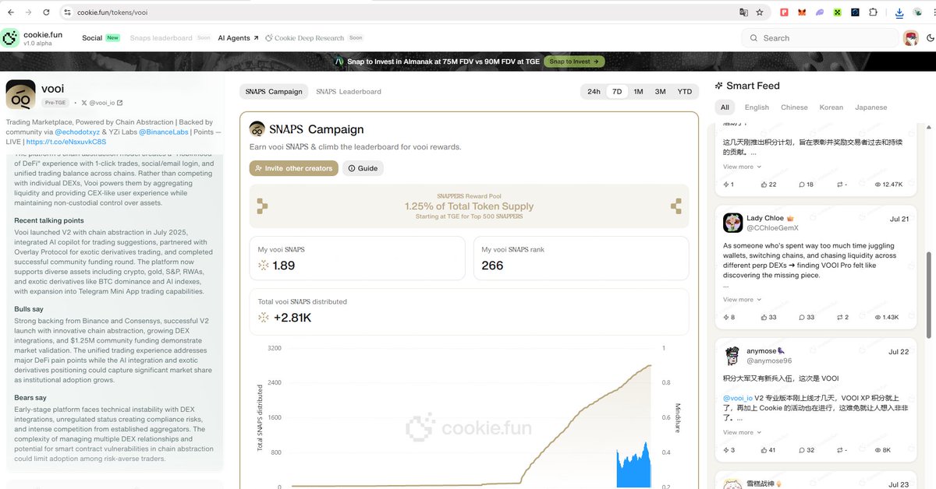The width and height of the screenshot is (936, 489).
Task: Click anymose profile avatar
Action: pyautogui.click(x=732, y=356)
